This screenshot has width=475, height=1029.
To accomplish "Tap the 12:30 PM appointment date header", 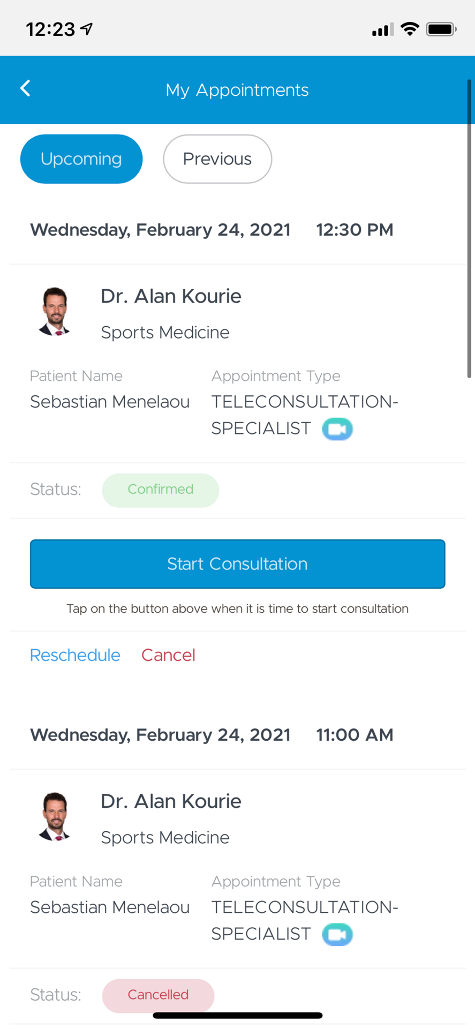I will pos(212,230).
